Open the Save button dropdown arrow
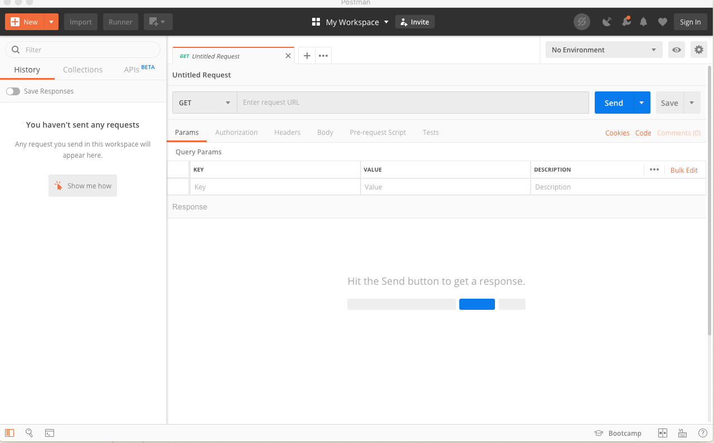 pyautogui.click(x=692, y=103)
